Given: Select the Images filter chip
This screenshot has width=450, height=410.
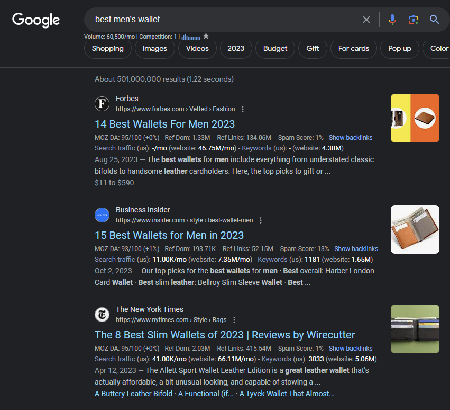Looking at the screenshot, I should pyautogui.click(x=155, y=49).
